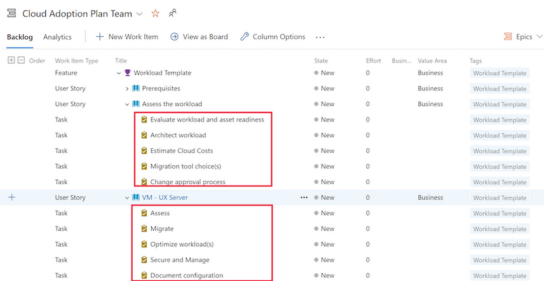Click task icon for Evaluate workload and asset readiness
Image resolution: width=544 pixels, height=281 pixels.
tap(144, 120)
